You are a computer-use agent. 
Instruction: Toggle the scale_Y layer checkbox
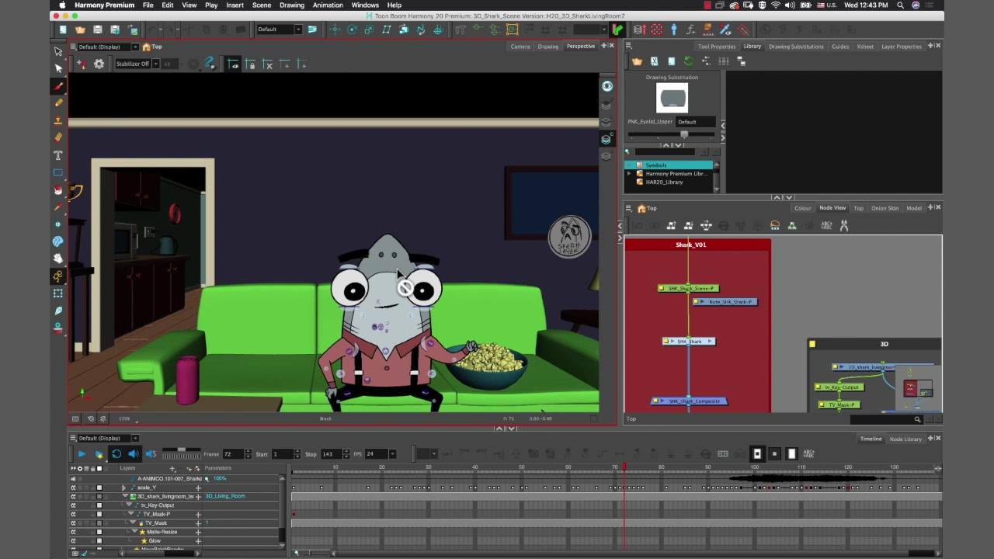99,488
